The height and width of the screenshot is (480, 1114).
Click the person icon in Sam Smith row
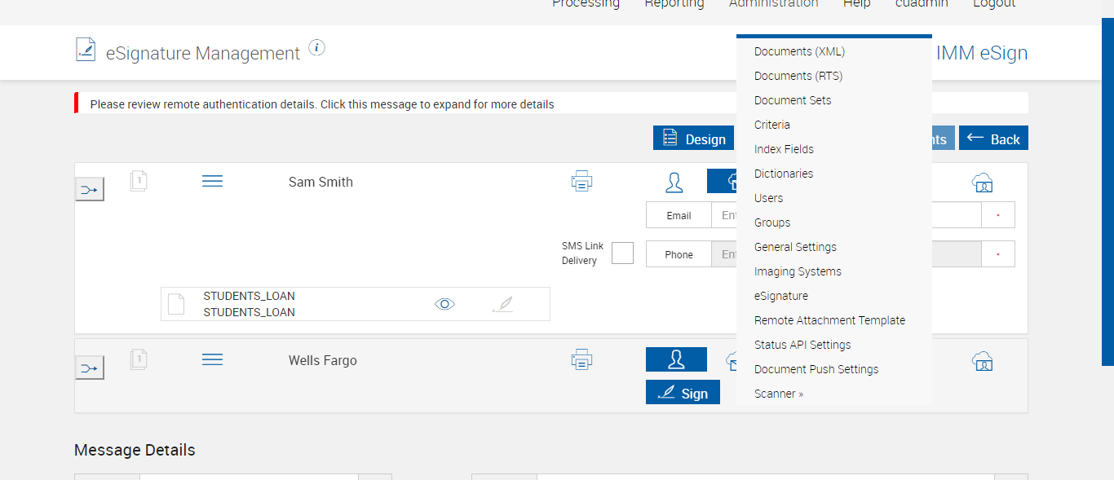[674, 182]
